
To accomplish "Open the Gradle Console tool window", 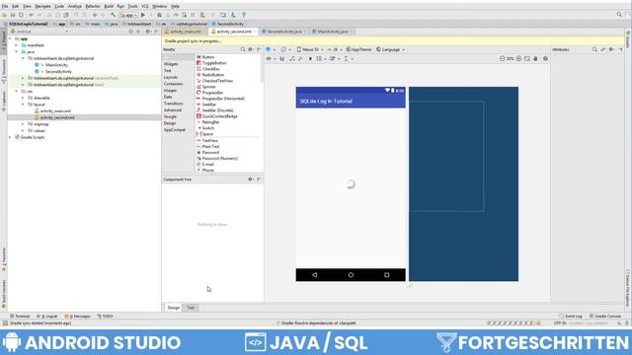I will [605, 317].
